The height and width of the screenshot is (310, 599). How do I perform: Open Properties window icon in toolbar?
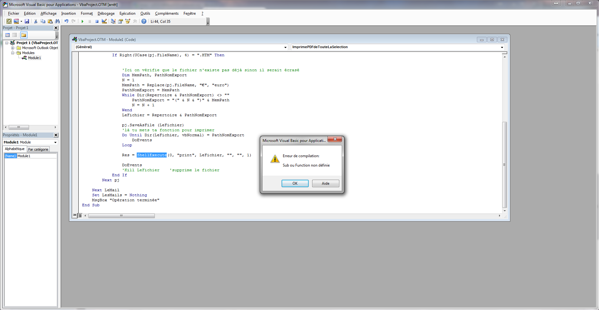(x=120, y=21)
